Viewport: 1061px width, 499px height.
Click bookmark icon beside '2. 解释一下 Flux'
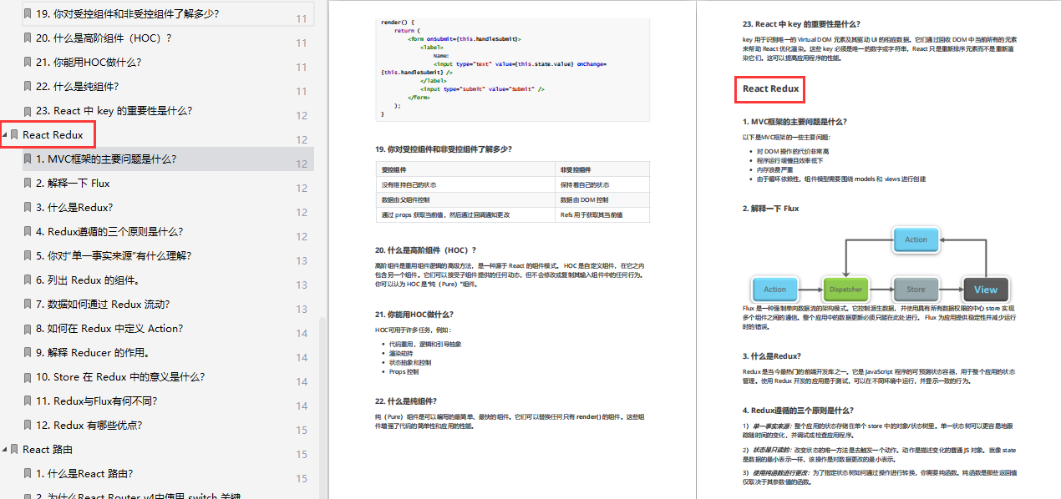pos(28,183)
